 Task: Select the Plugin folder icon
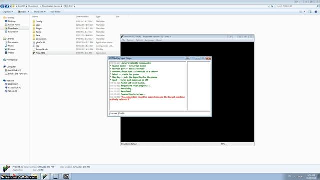pyautogui.click(x=34, y=28)
